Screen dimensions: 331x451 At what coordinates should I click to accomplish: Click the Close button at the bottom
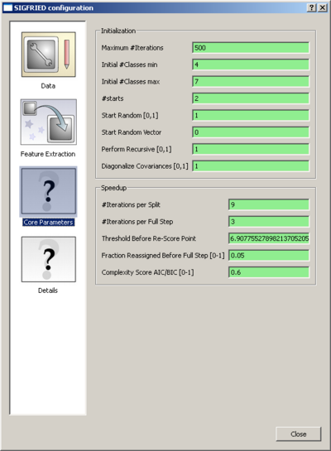tap(298, 434)
